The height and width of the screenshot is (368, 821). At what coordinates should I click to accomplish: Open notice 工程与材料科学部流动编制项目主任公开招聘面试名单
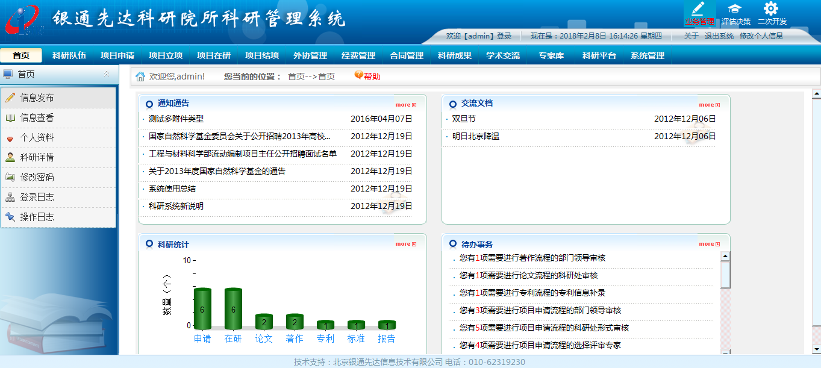(243, 154)
